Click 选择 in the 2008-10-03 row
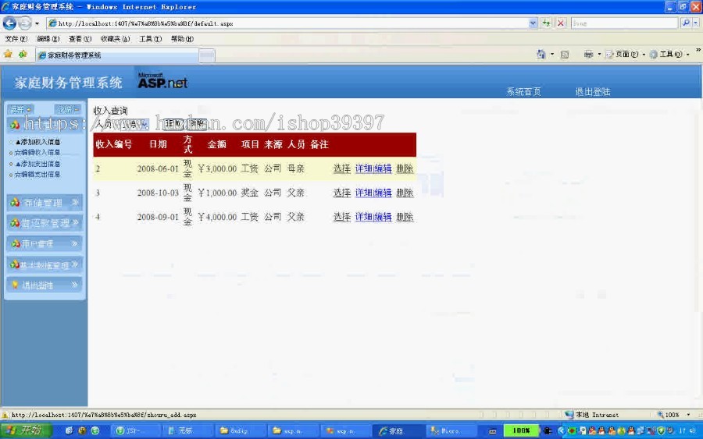Screen dimensions: 703x439 341,193
